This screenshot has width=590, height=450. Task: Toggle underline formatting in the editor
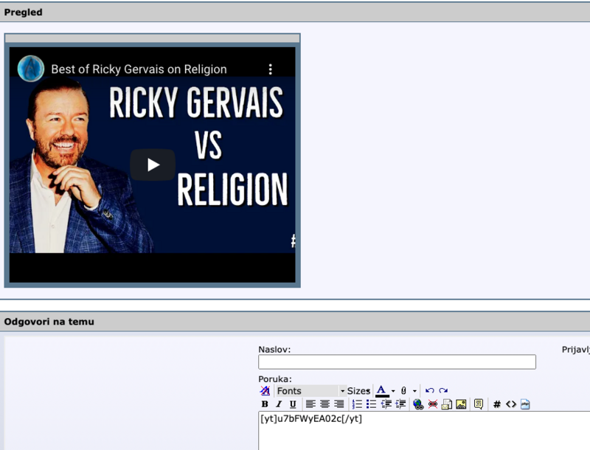[293, 404]
